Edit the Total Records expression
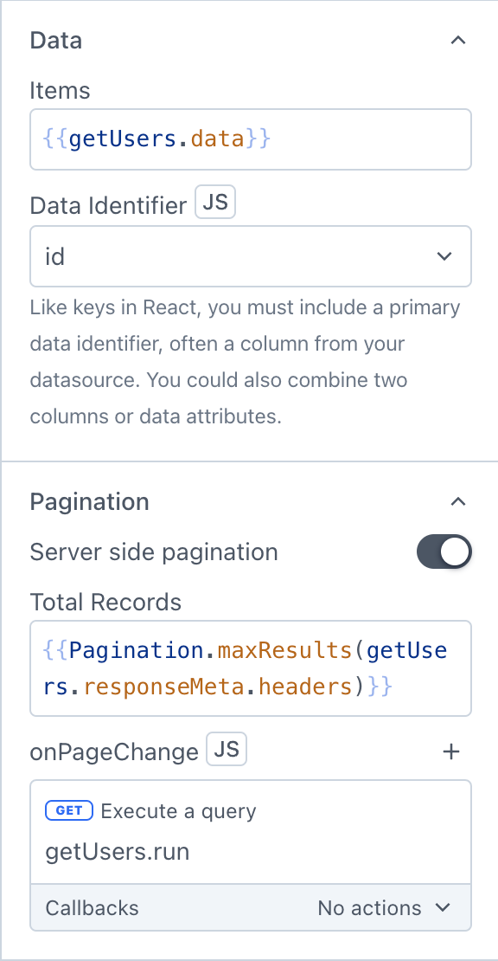This screenshot has width=498, height=961. click(251, 668)
